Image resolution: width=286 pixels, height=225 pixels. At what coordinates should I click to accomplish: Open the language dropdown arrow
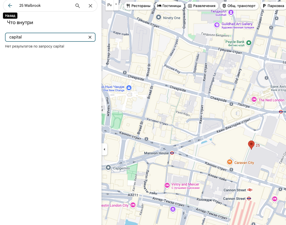[116, 5]
